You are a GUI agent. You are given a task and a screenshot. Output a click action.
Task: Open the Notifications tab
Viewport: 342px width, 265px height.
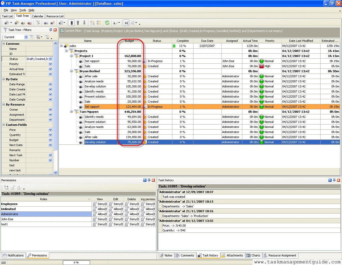(13, 255)
